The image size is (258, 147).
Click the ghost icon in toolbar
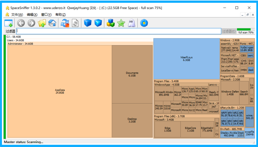tap(132, 23)
